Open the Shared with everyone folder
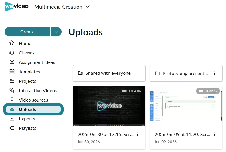Screen dimensions: 226x152 109,73
